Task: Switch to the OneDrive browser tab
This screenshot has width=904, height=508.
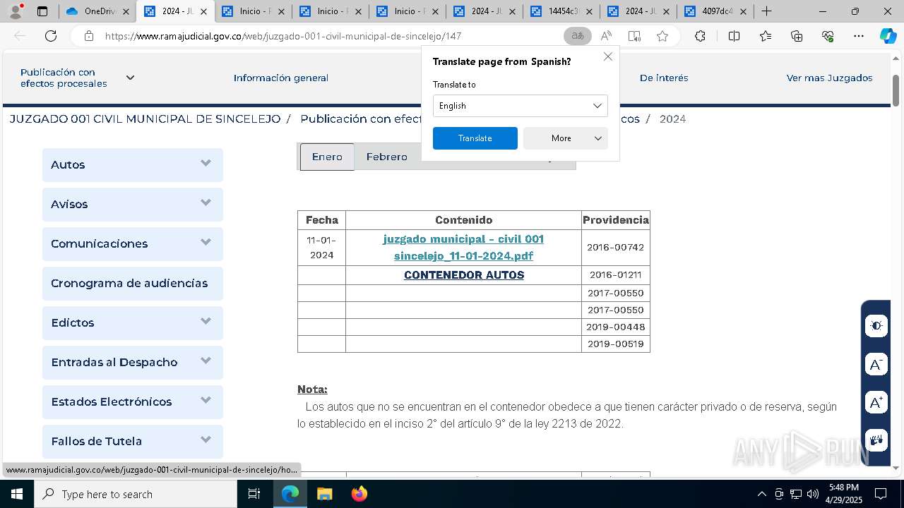Action: pos(98,11)
